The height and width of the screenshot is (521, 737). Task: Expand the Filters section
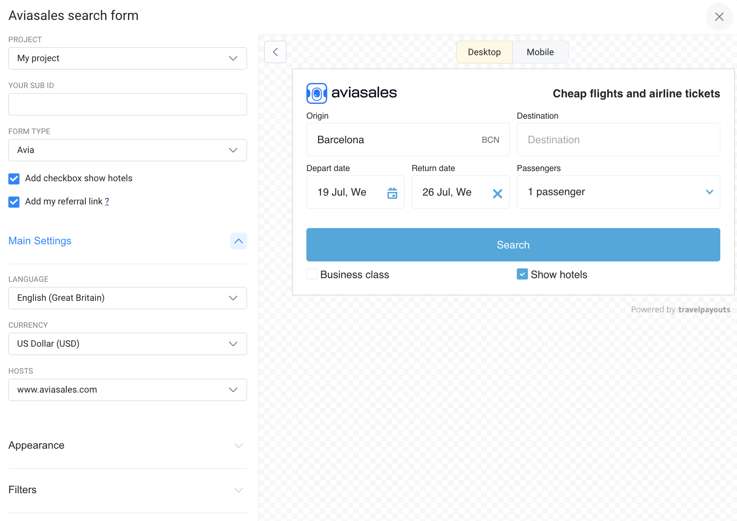click(x=127, y=490)
